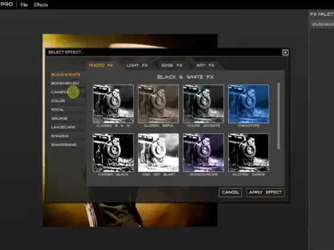Open the Effects menu

click(41, 5)
